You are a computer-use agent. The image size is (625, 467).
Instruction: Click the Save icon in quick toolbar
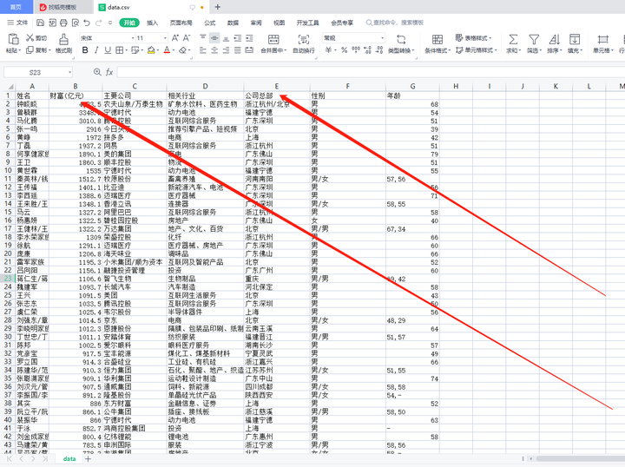point(40,23)
